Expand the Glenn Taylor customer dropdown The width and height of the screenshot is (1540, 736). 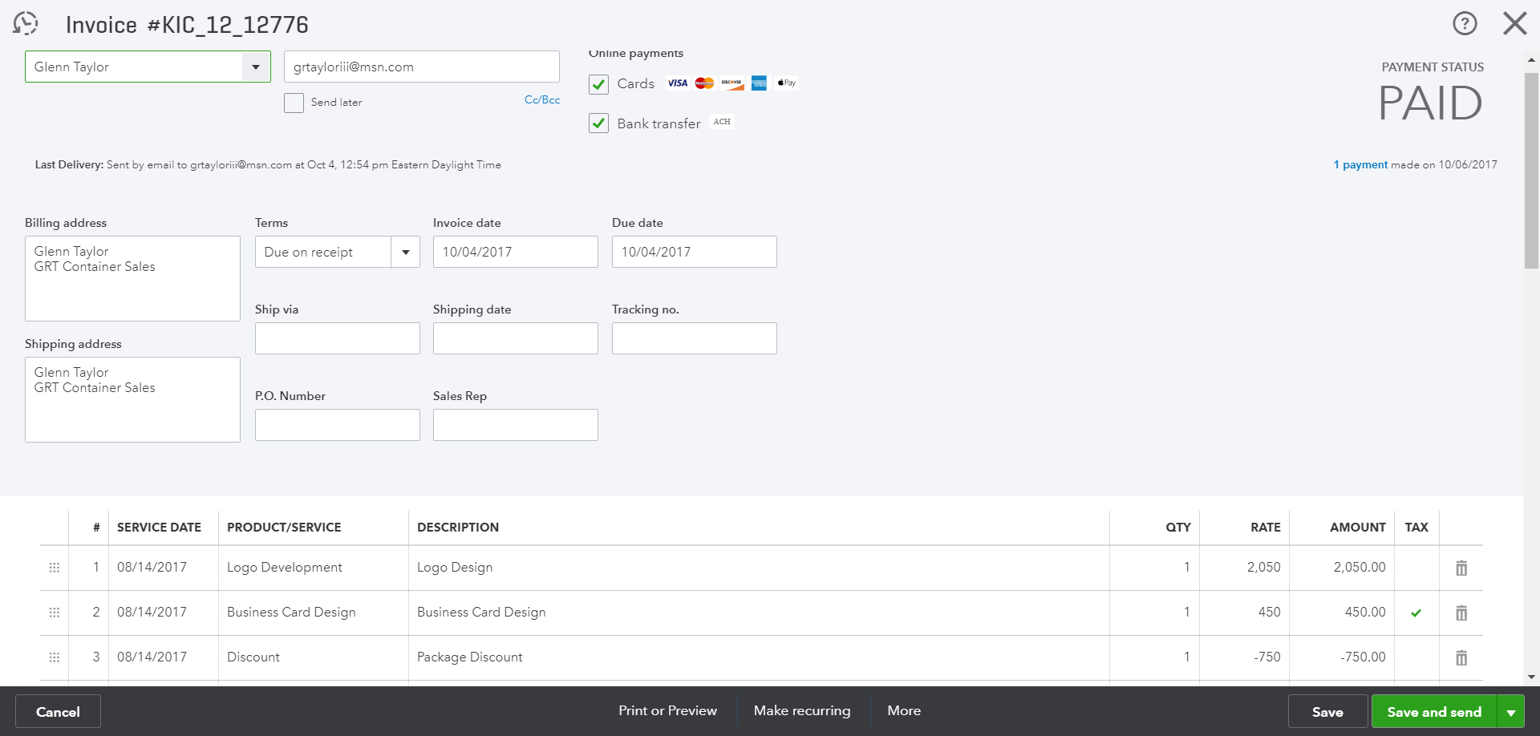(x=256, y=67)
